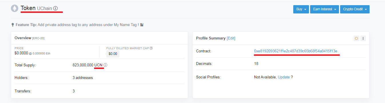Open the three-dot more options menu
Screen dimensions: 385x103
click(363, 38)
